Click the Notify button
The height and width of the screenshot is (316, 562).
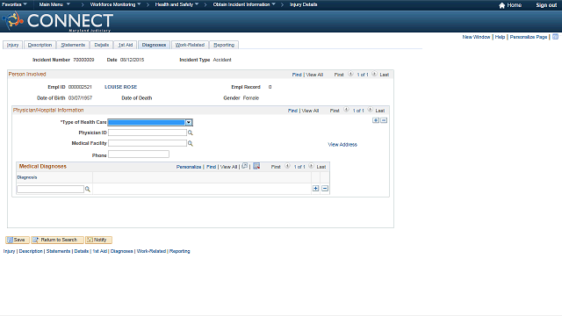(98, 240)
